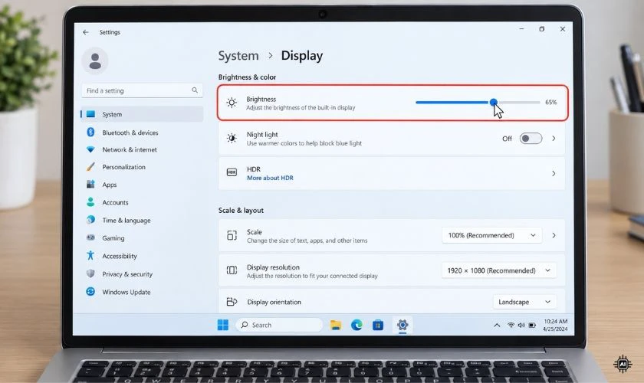The width and height of the screenshot is (644, 383).
Task: Open Accessibility settings page
Action: pos(119,256)
